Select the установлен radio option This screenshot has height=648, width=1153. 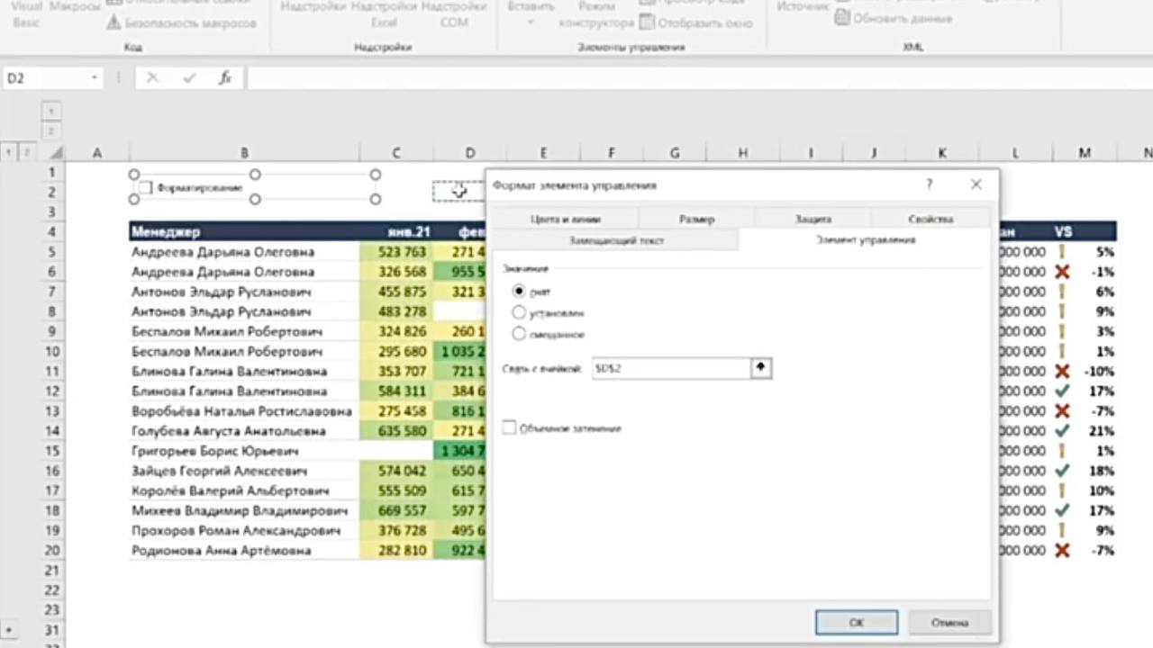(518, 312)
